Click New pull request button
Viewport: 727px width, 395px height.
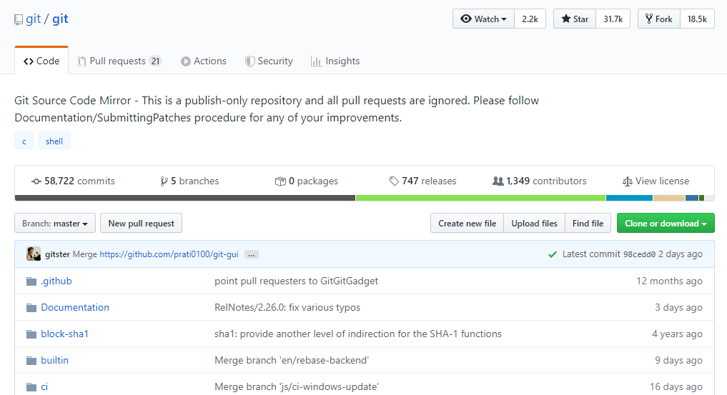coord(141,223)
